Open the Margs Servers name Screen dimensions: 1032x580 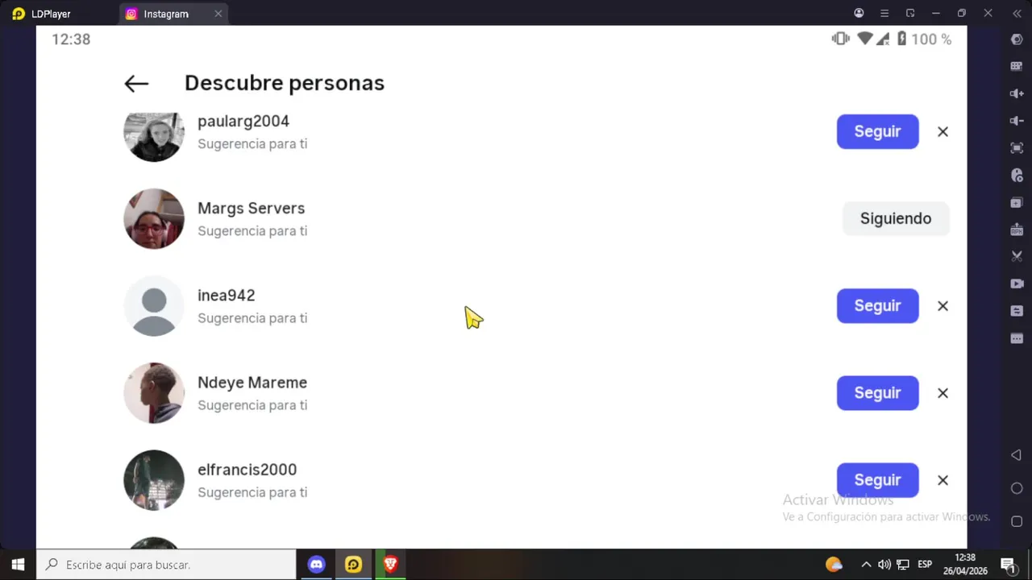pos(252,208)
